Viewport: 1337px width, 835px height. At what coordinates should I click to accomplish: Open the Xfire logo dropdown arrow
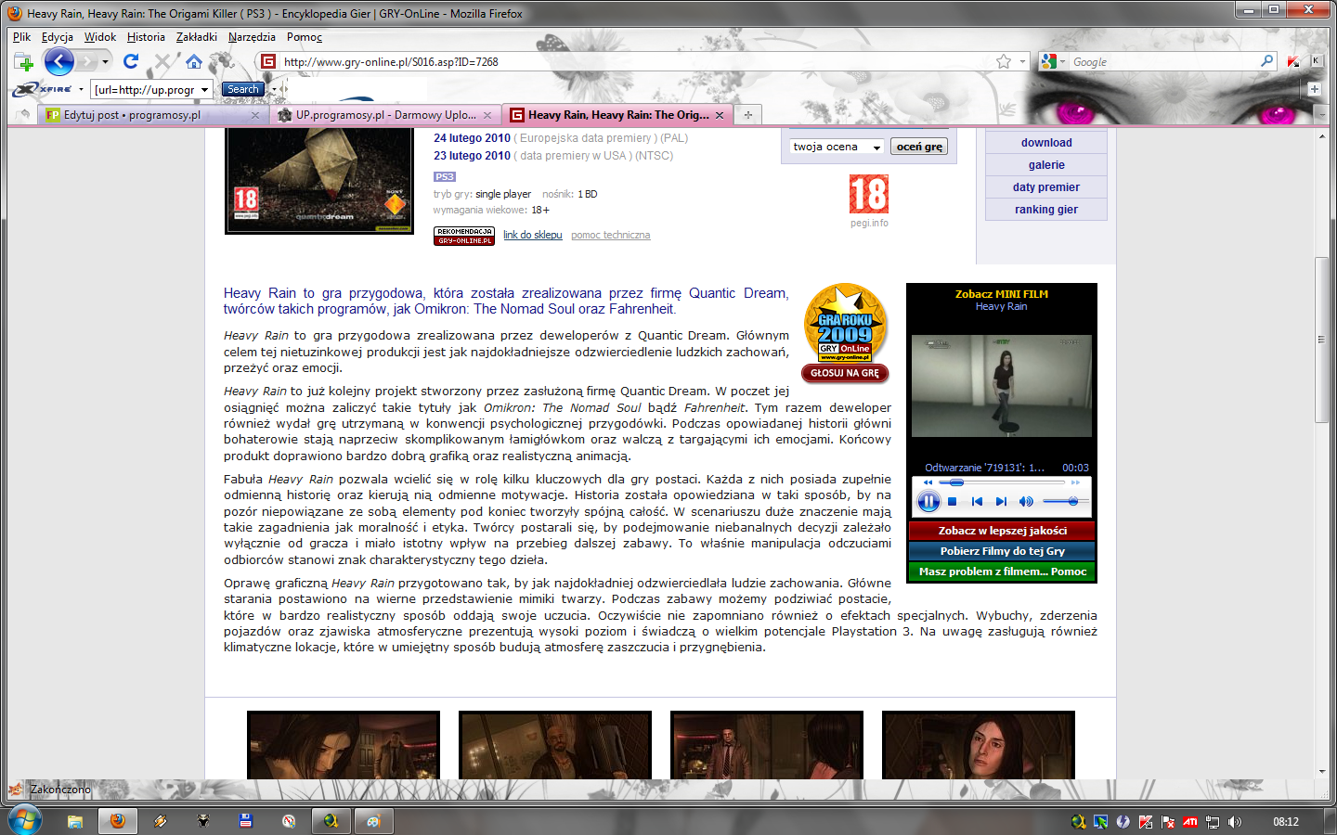point(81,90)
